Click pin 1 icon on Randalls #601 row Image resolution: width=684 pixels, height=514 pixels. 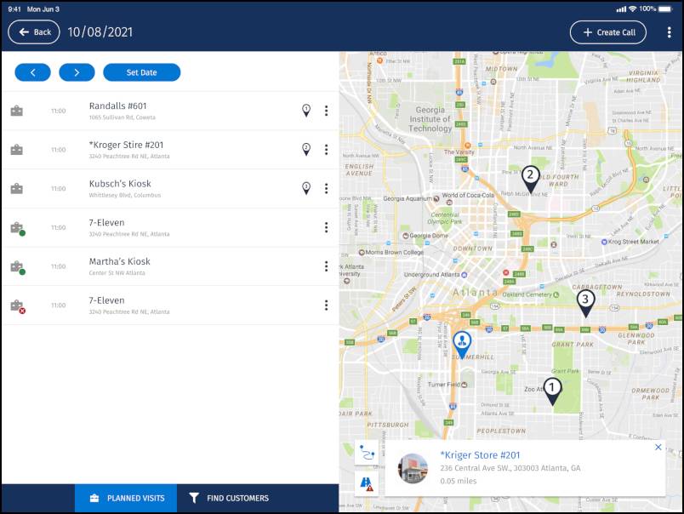(306, 111)
